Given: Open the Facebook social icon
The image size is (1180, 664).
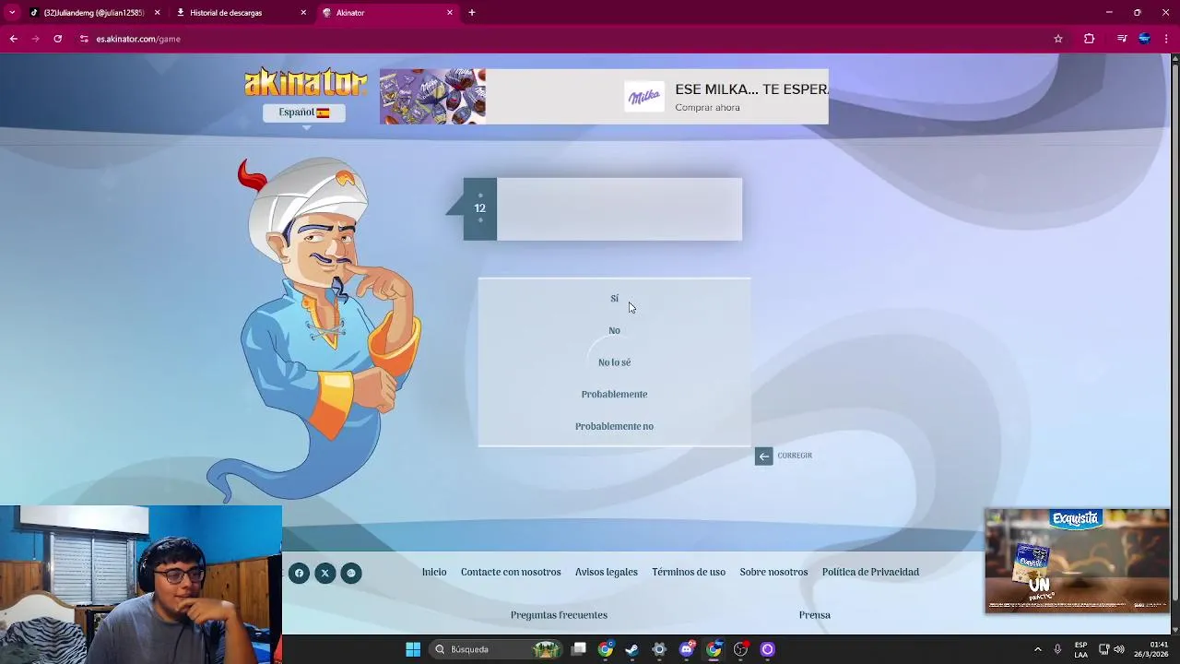Looking at the screenshot, I should [x=299, y=574].
